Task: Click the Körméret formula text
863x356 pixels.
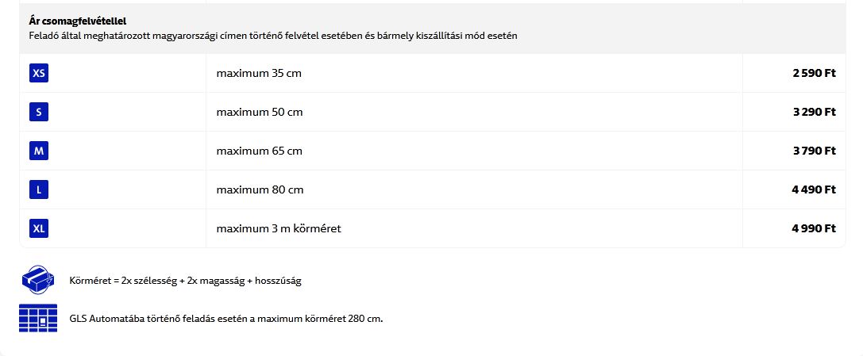Action: [185, 281]
